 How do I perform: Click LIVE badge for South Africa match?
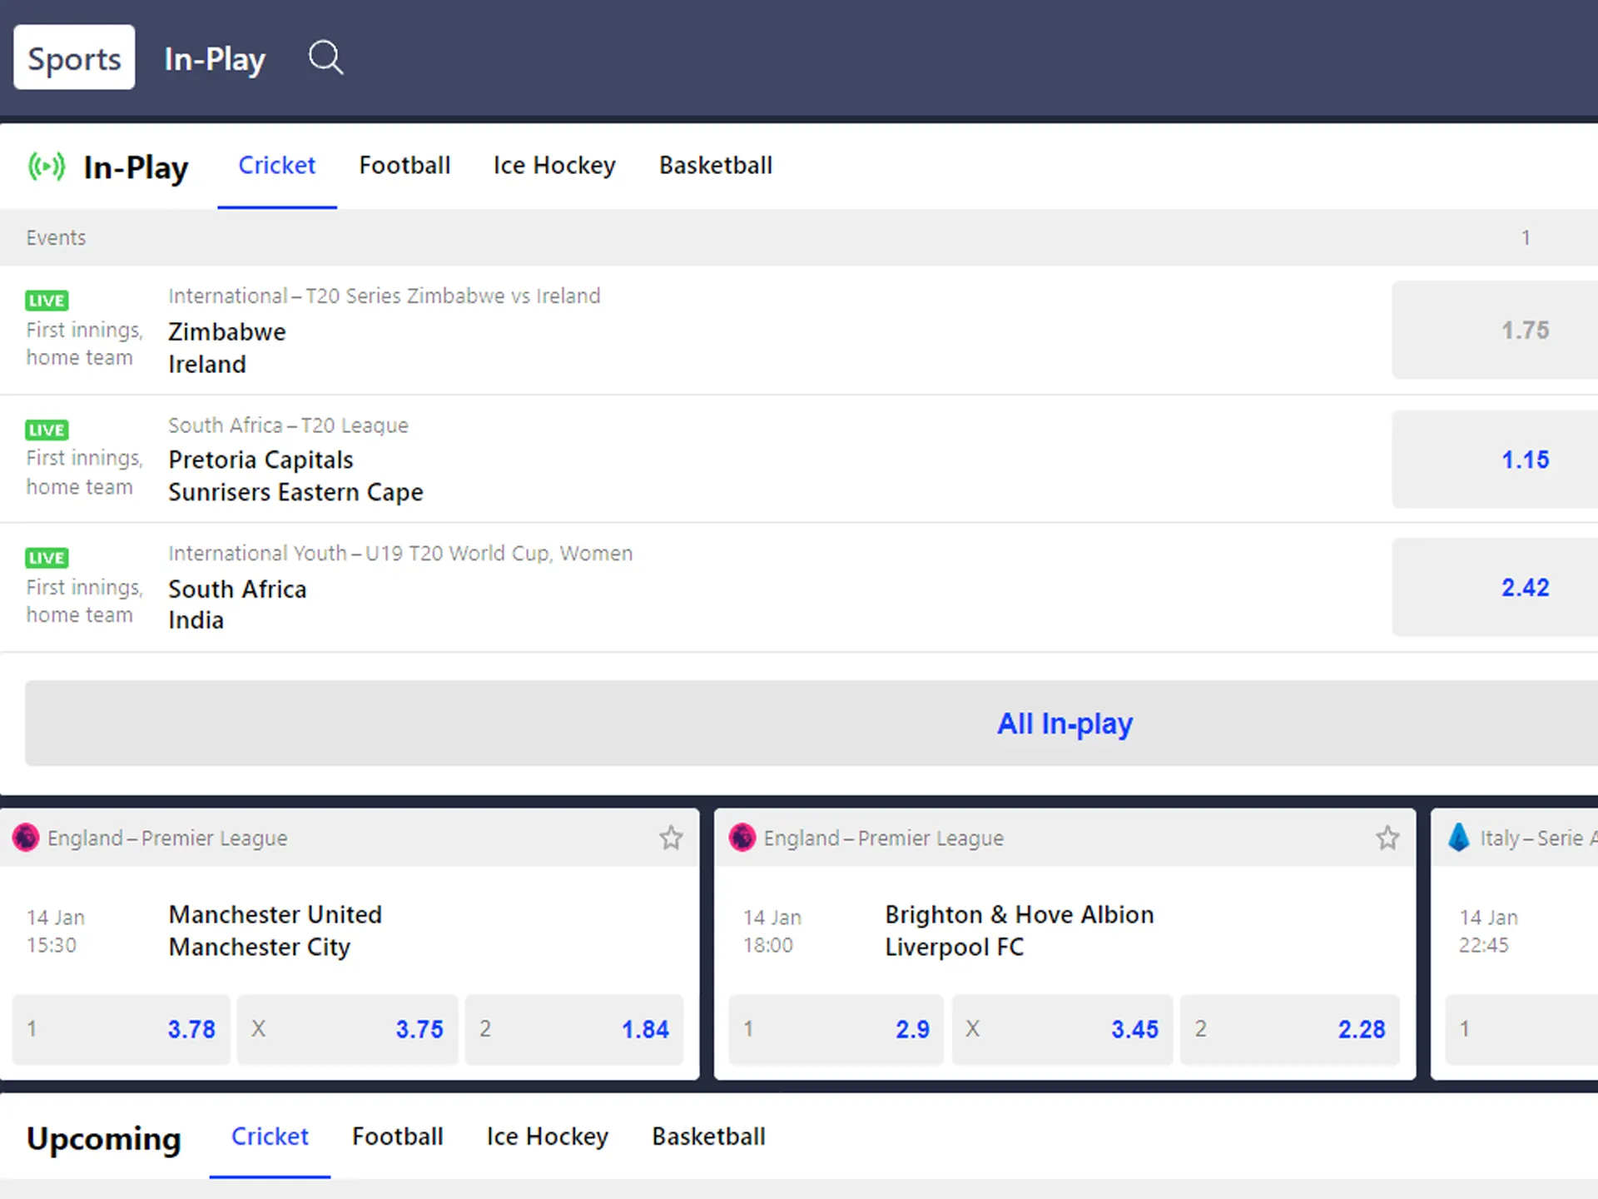pos(47,558)
